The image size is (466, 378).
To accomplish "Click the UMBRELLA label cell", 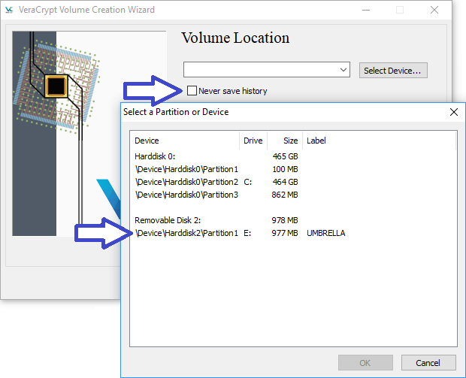I will [326, 233].
